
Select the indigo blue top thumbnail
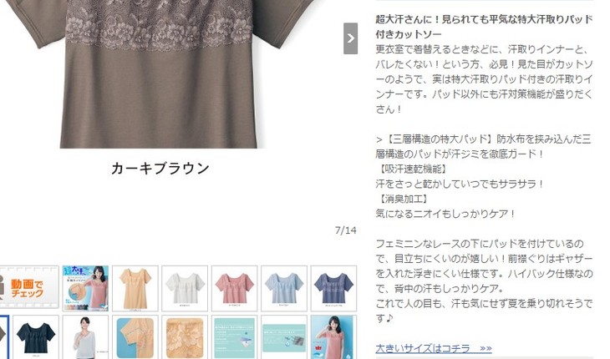coord(333,288)
